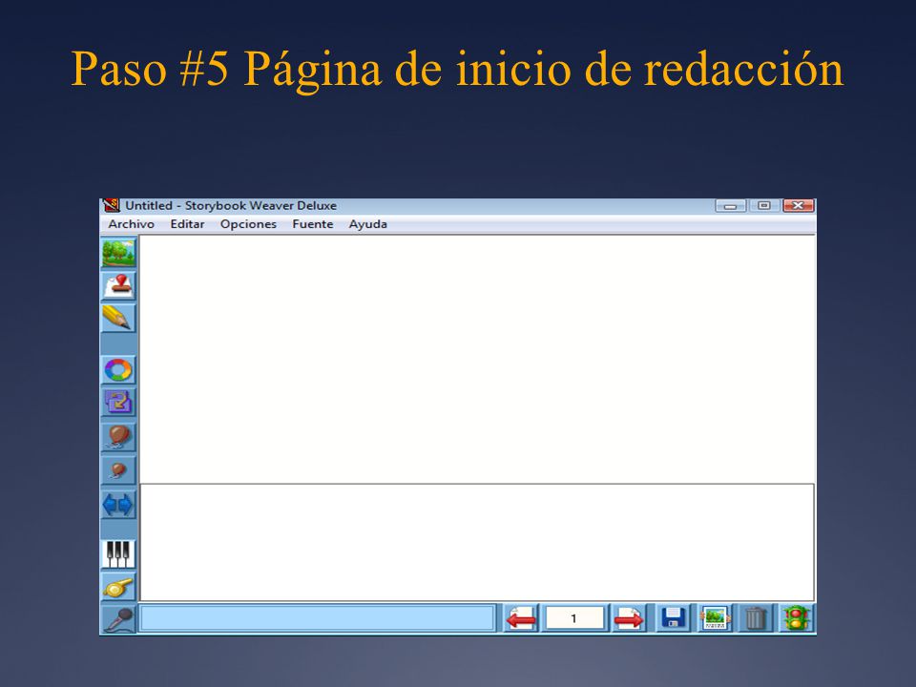This screenshot has width=916, height=687.
Task: Click the blank picture canvas area
Action: pos(477,359)
